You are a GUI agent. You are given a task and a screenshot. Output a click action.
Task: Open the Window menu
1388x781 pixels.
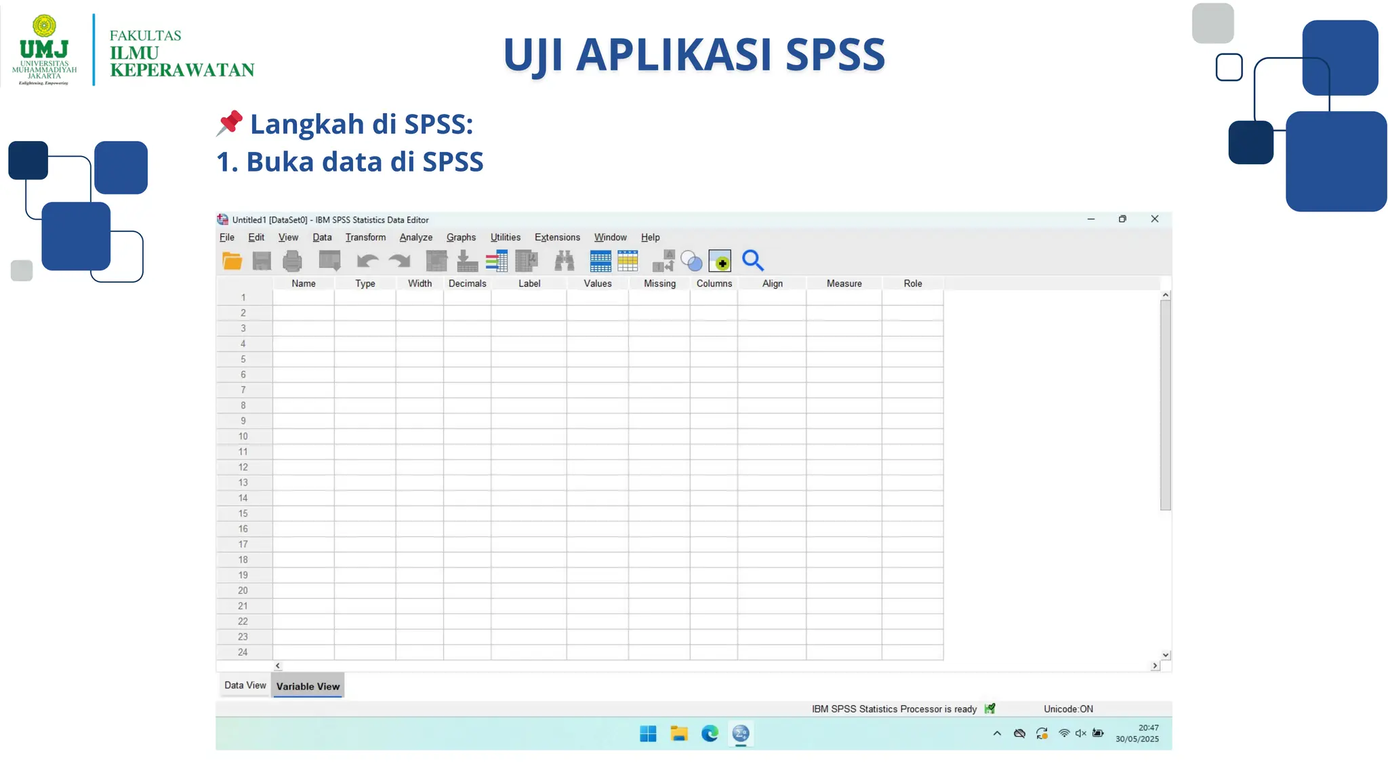[x=611, y=237]
